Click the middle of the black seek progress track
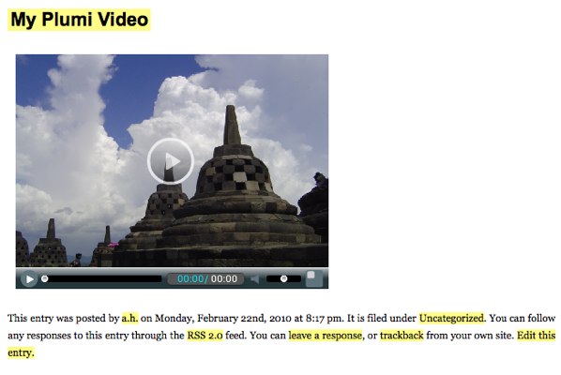This screenshot has height=375, width=561. point(102,278)
